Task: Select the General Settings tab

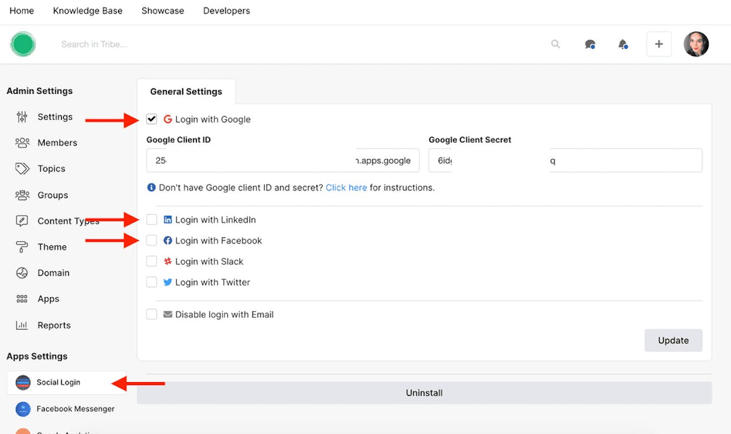Action: [186, 91]
